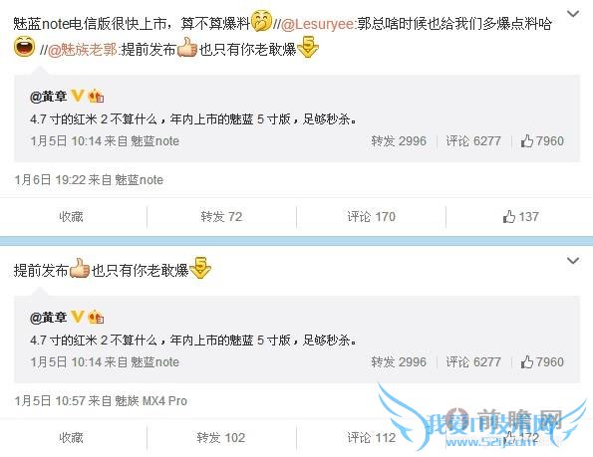The height and width of the screenshot is (457, 593).
Task: Open the second post's chevron menu
Action: point(573,261)
